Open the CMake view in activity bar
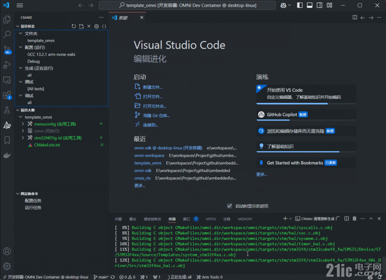 pyautogui.click(x=7, y=125)
